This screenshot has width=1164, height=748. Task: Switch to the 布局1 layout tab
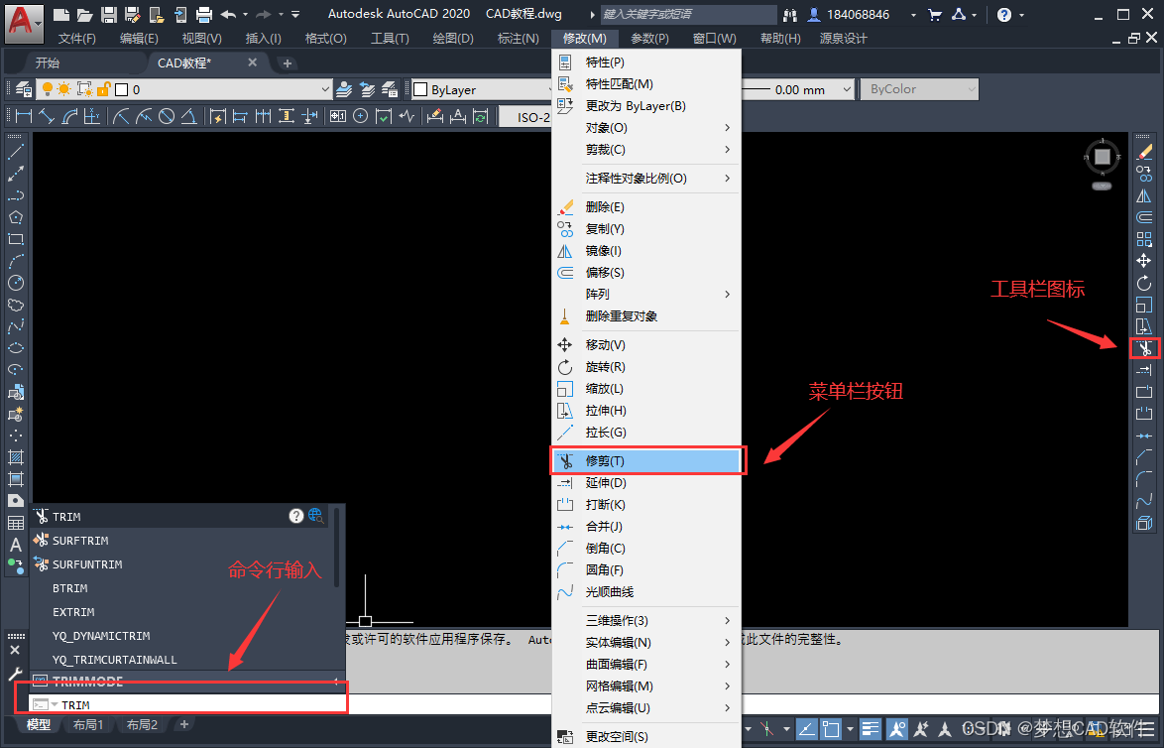(x=88, y=724)
